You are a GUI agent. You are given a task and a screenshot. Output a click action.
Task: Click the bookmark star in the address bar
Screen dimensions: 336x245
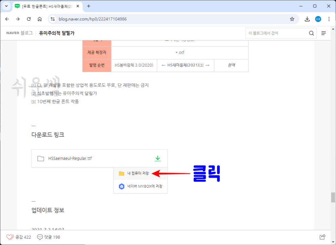[x=292, y=19]
